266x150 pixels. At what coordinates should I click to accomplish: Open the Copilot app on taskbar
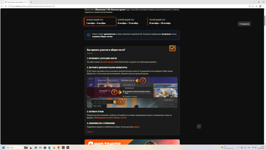tap(36, 148)
